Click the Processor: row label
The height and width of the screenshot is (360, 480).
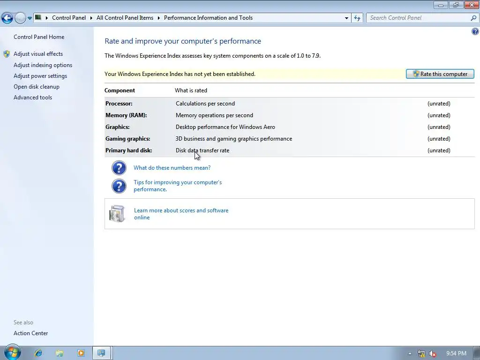pos(119,104)
